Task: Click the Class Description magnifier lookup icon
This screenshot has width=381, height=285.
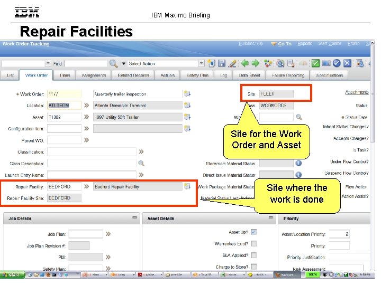Action: (141, 163)
